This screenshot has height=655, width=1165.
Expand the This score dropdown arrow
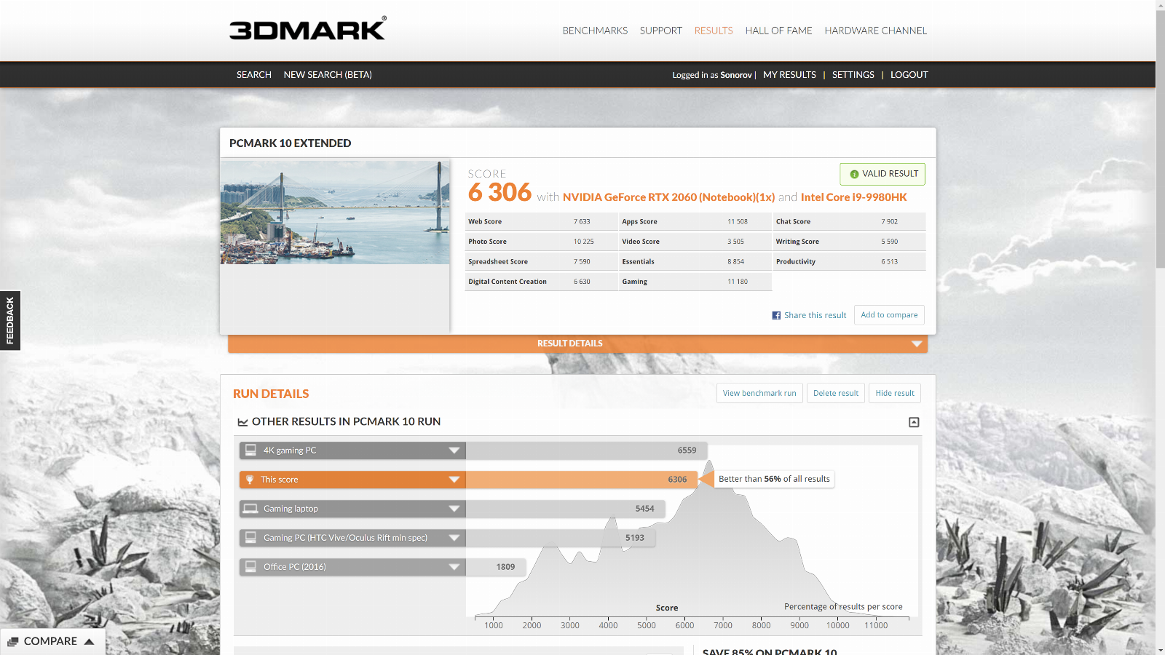click(x=454, y=480)
